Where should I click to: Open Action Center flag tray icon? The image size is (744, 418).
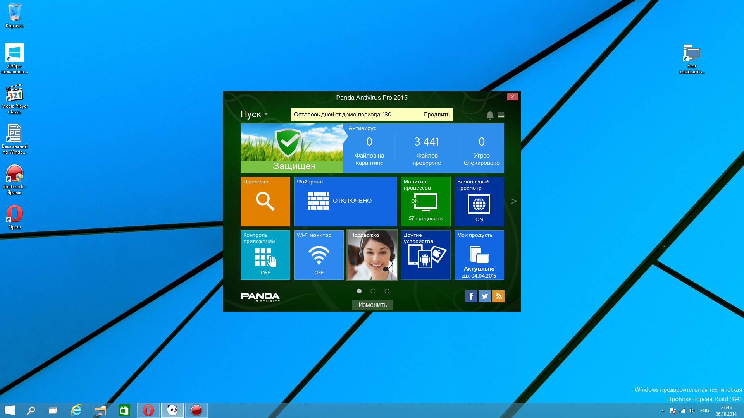[x=673, y=411]
